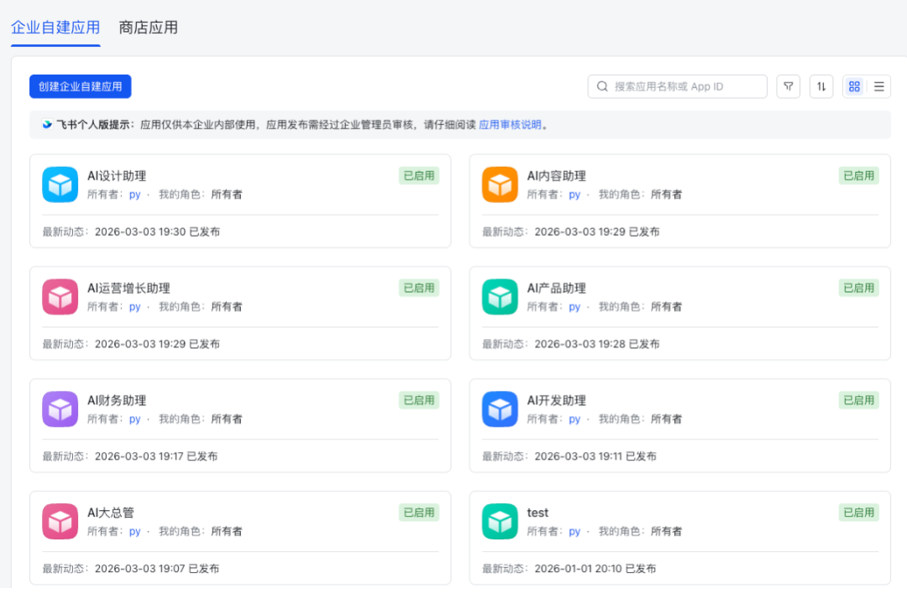Viewport: 907px width, 609px height.
Task: Click the AI设计助理 app icon
Action: click(x=60, y=185)
